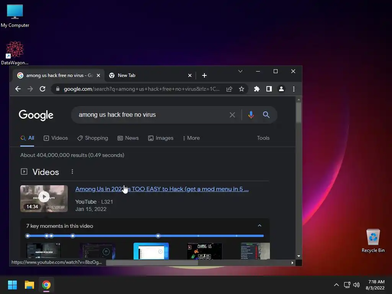Select the among us hack search tab
392x294 pixels.
point(59,75)
